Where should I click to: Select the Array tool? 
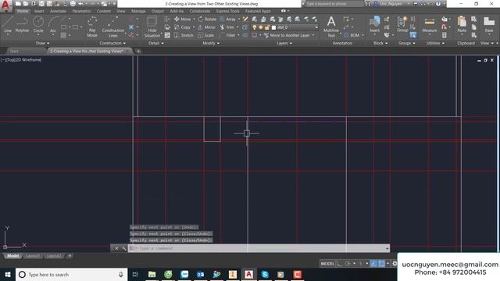pyautogui.click(x=227, y=19)
